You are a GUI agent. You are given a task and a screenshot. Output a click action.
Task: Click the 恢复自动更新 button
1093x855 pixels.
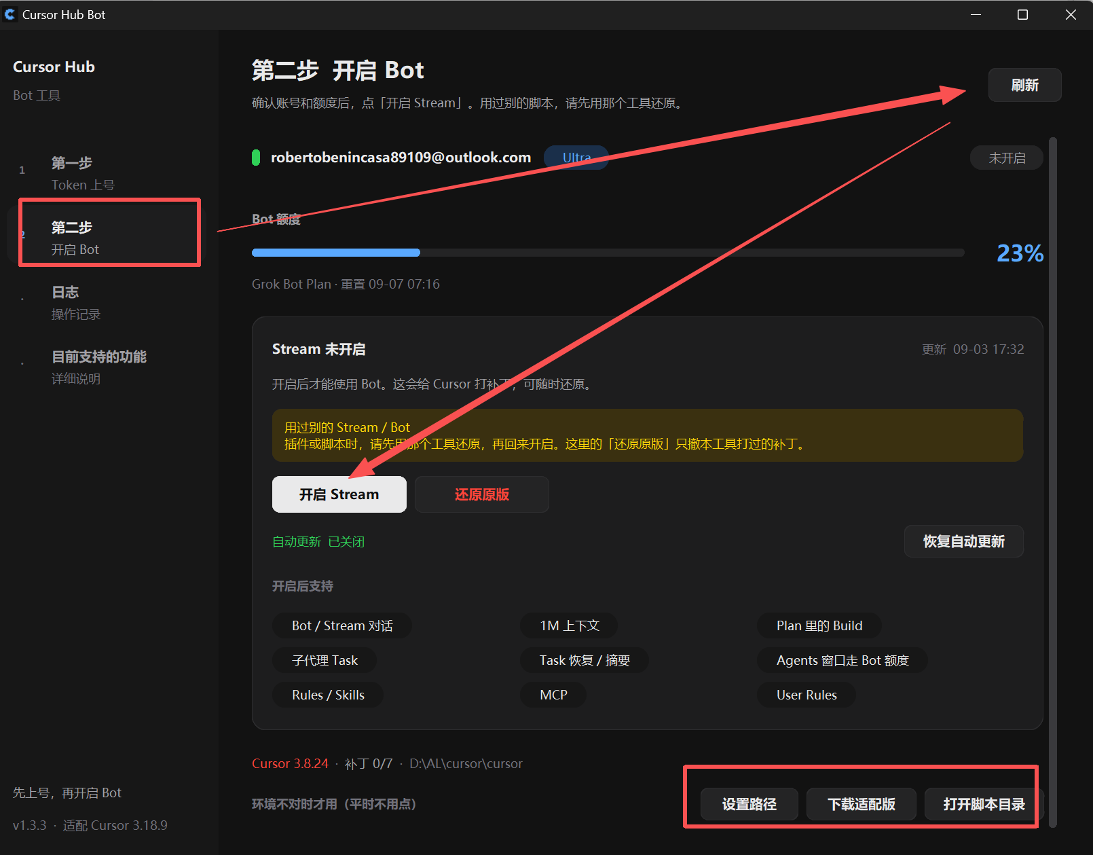click(x=963, y=541)
